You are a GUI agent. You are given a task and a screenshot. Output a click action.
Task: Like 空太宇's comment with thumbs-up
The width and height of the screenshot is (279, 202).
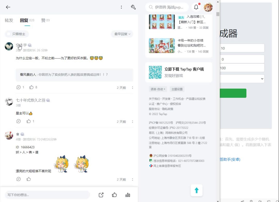tap(32, 87)
